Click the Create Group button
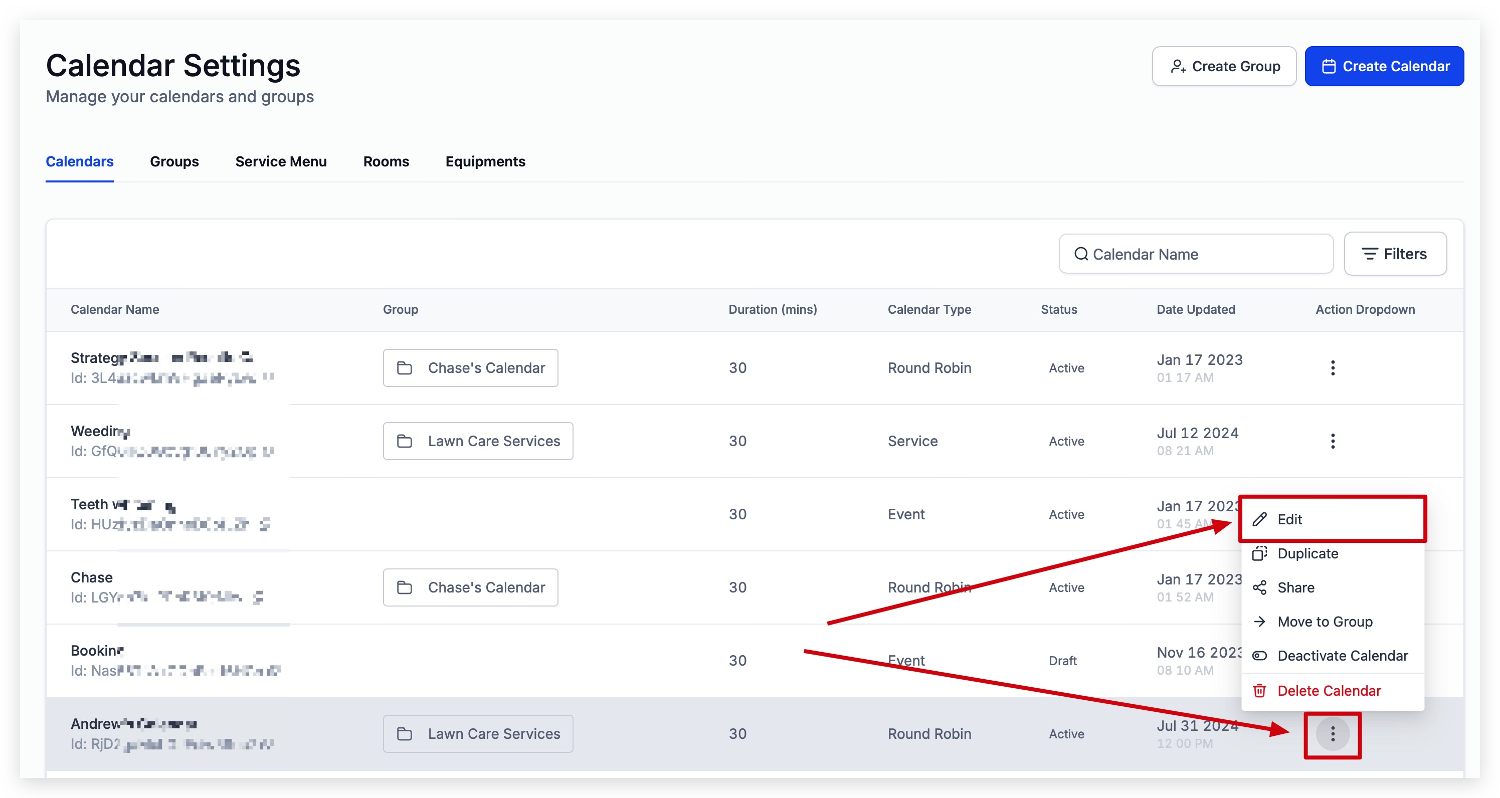The width and height of the screenshot is (1500, 798). click(x=1224, y=66)
